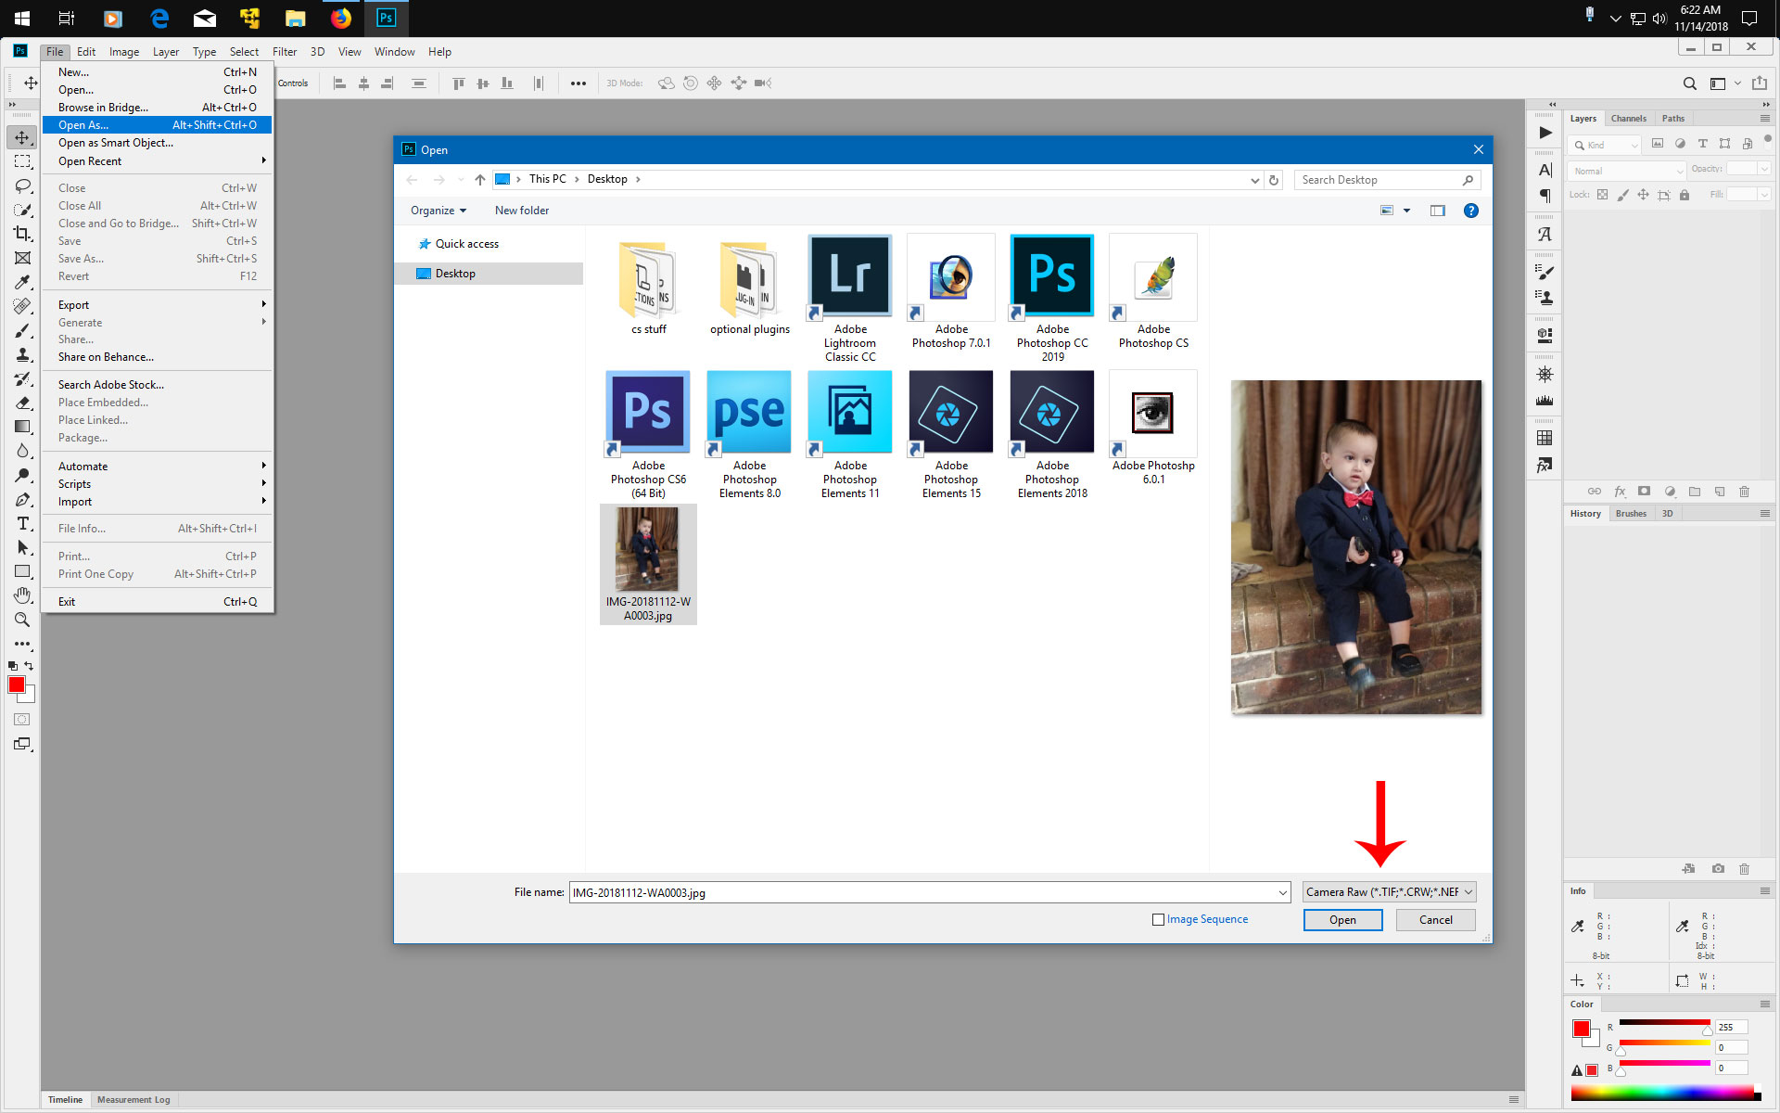The width and height of the screenshot is (1780, 1113).
Task: Select the Horizontal Type tool
Action: coord(22,523)
